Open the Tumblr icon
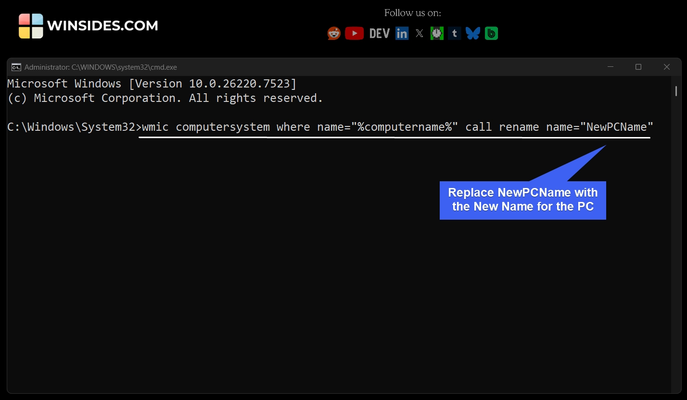Image resolution: width=687 pixels, height=400 pixels. tap(454, 33)
